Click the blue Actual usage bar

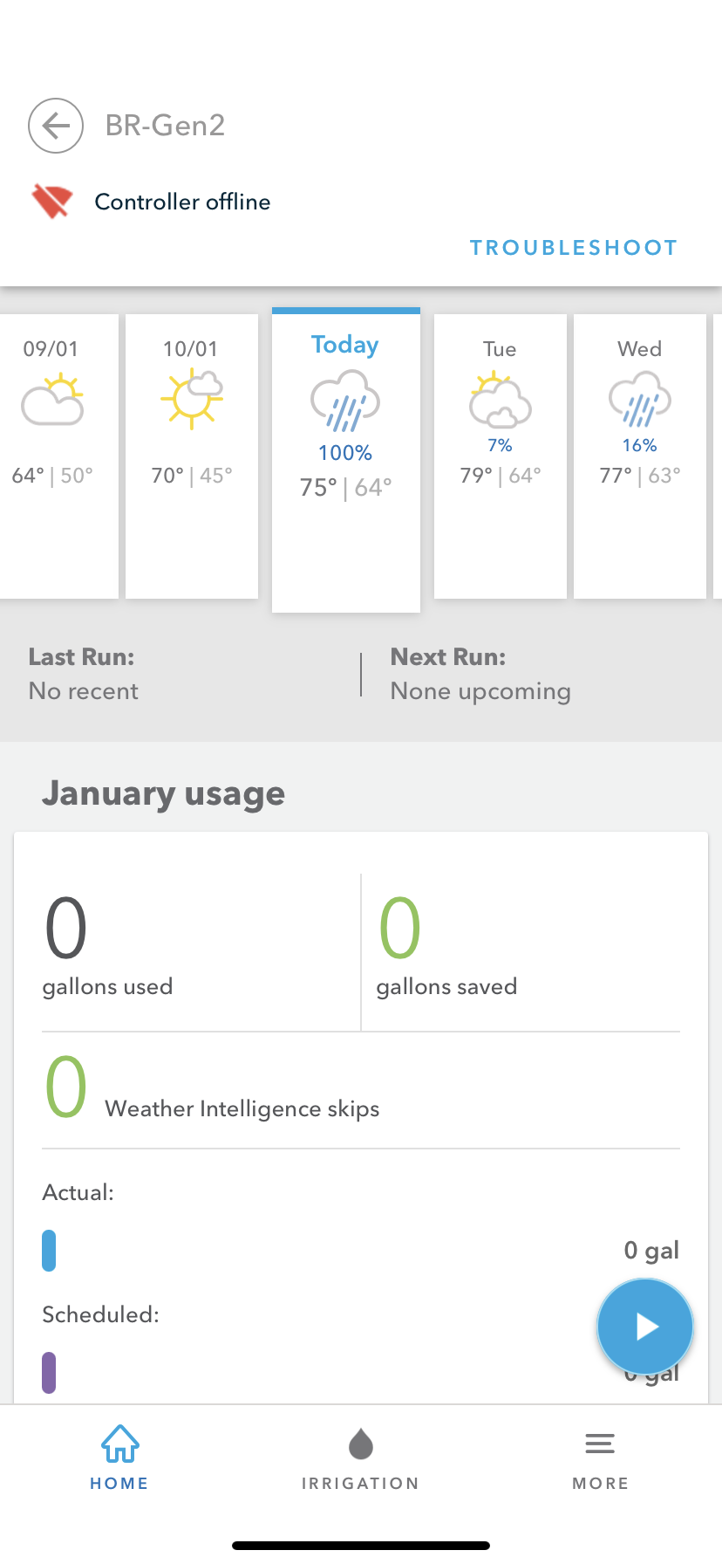49,1250
